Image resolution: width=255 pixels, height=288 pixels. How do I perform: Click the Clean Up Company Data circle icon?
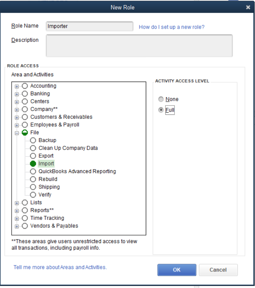tap(33, 148)
